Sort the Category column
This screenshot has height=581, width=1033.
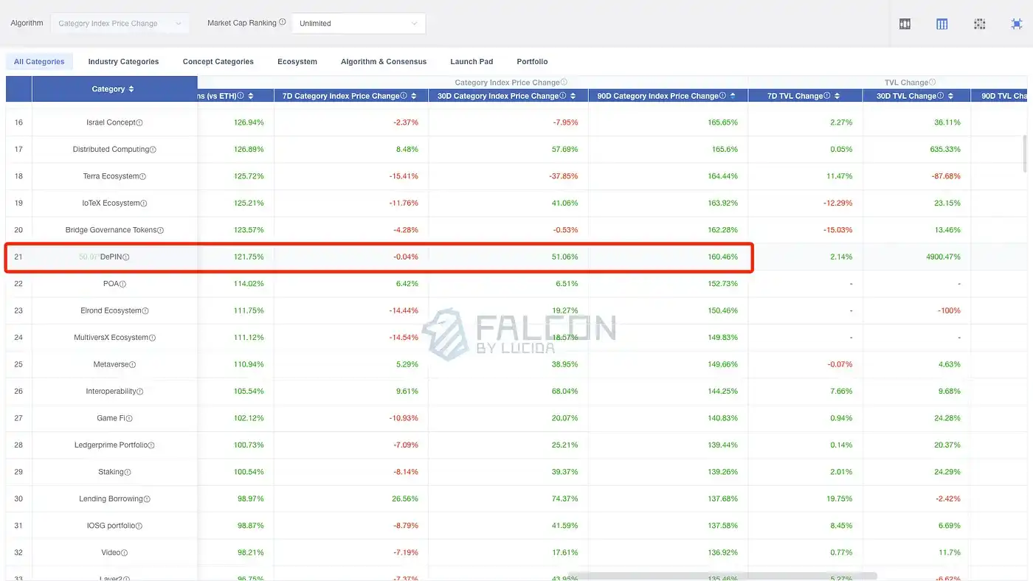click(131, 89)
